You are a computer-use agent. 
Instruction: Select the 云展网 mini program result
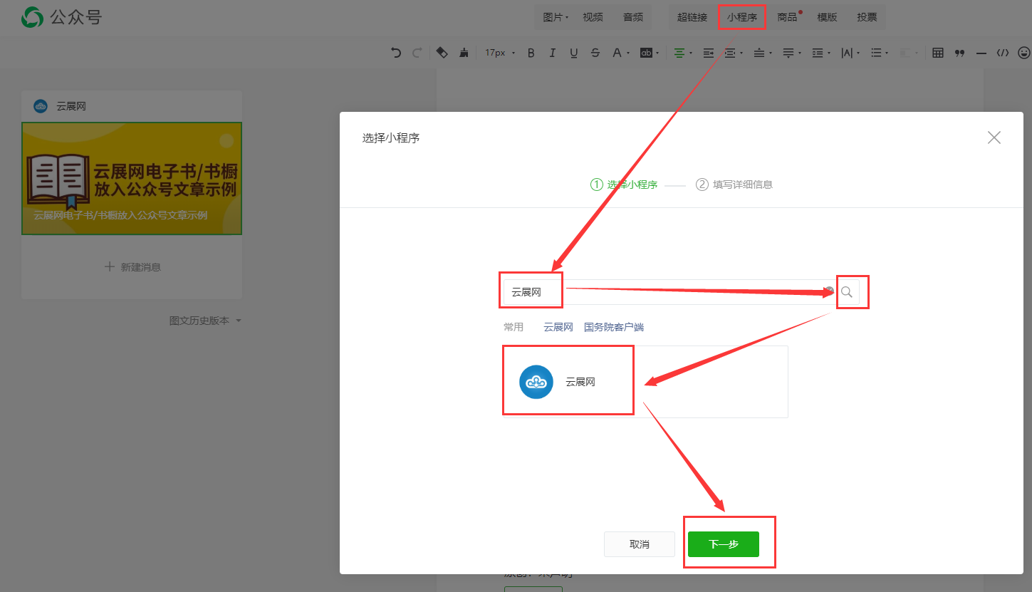pos(645,382)
